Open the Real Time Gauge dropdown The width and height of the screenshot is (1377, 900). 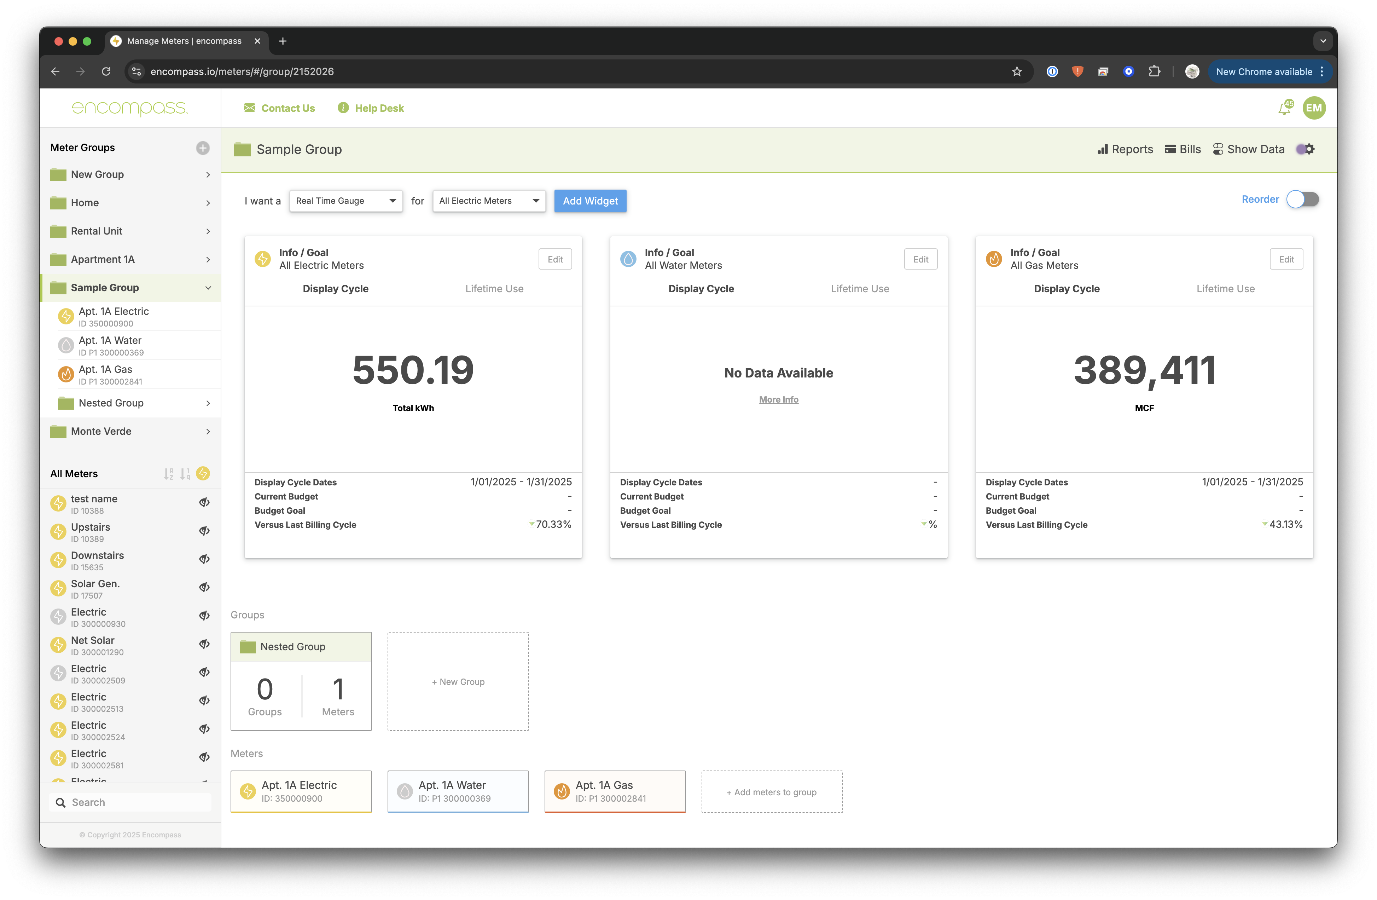(x=345, y=201)
